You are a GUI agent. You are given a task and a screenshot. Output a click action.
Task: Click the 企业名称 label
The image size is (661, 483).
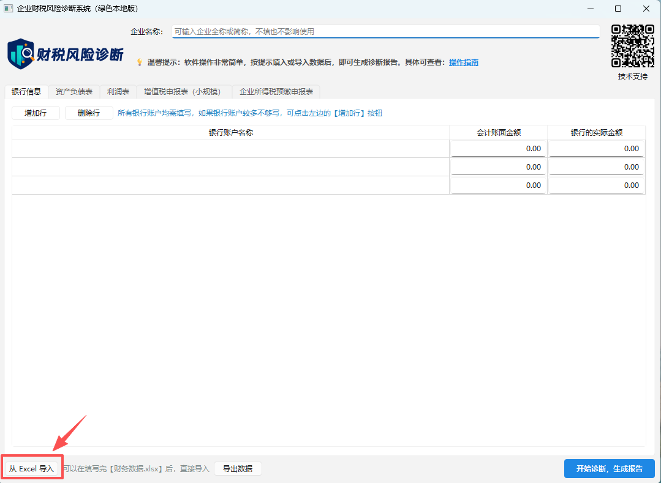(146, 32)
